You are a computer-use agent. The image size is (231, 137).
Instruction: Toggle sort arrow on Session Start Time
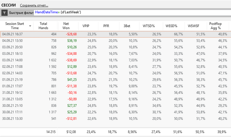tap(30, 26)
